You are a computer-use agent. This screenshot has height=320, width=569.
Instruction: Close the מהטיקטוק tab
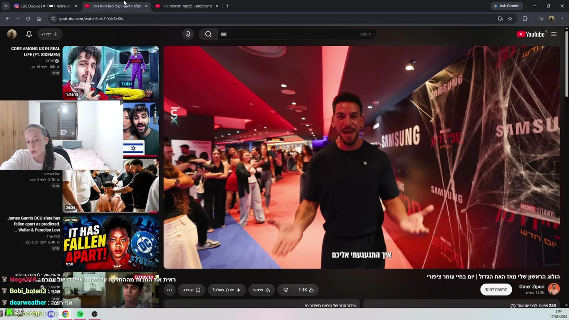(217, 6)
